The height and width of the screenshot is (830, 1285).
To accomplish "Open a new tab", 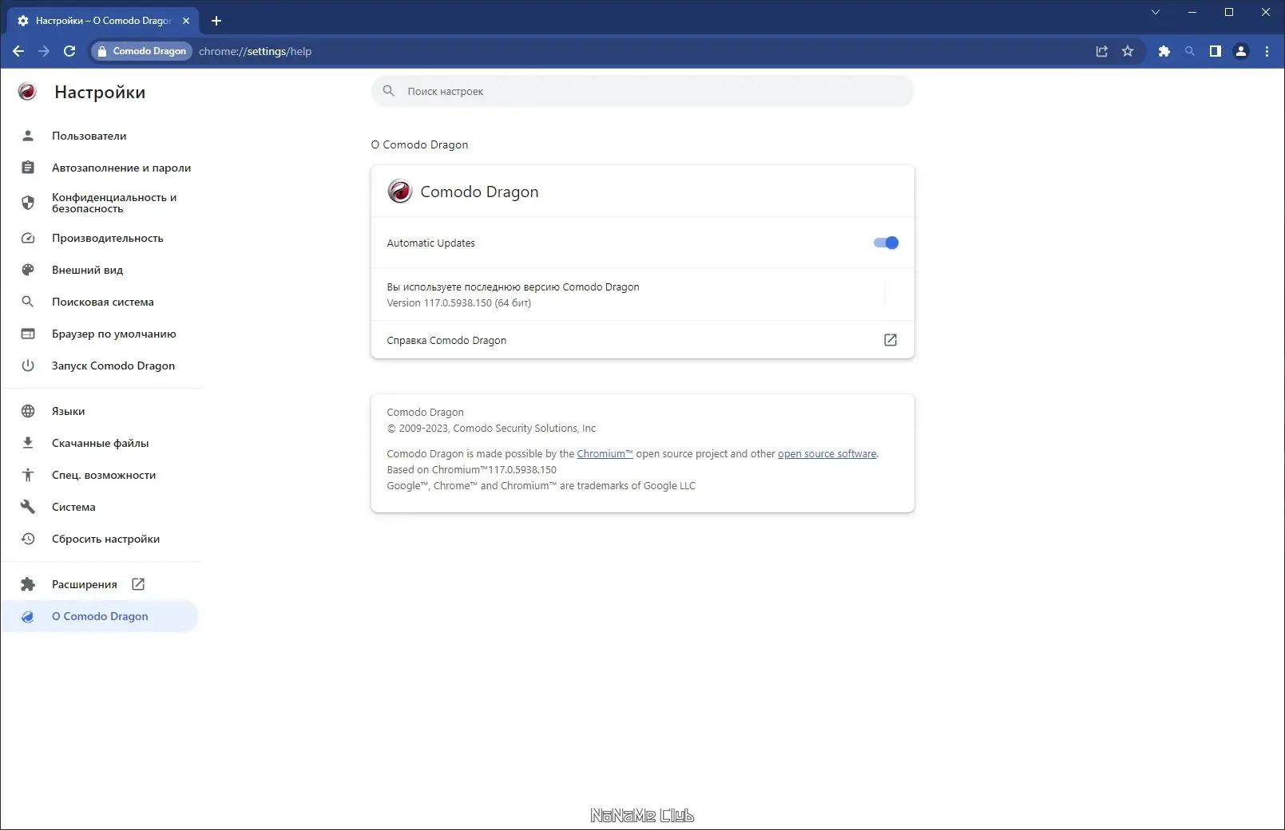I will (216, 21).
